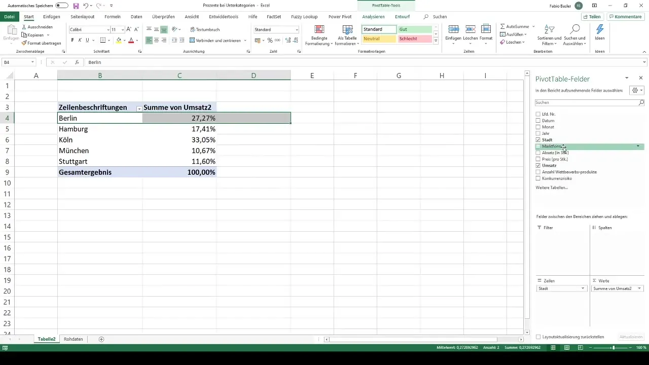
Task: Apply percent number format
Action: (270, 40)
